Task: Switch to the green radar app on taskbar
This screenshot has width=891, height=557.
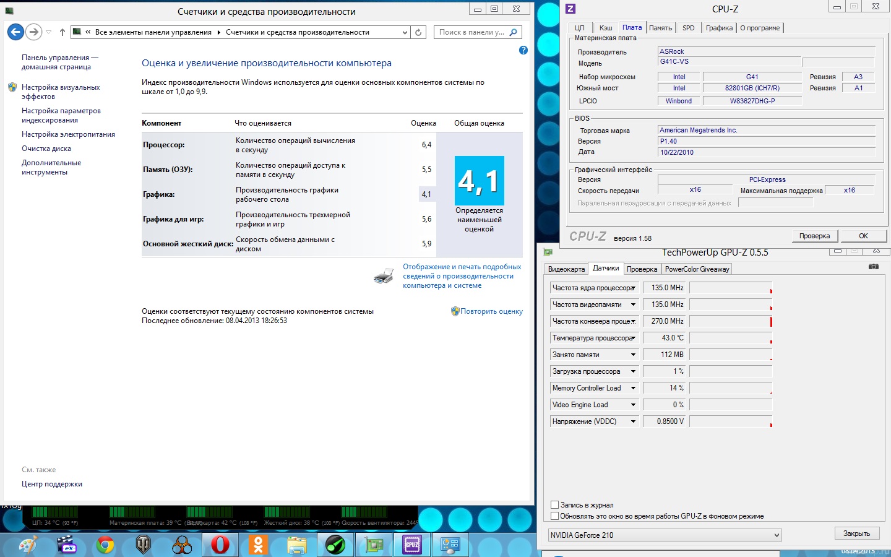Action: pyautogui.click(x=335, y=545)
